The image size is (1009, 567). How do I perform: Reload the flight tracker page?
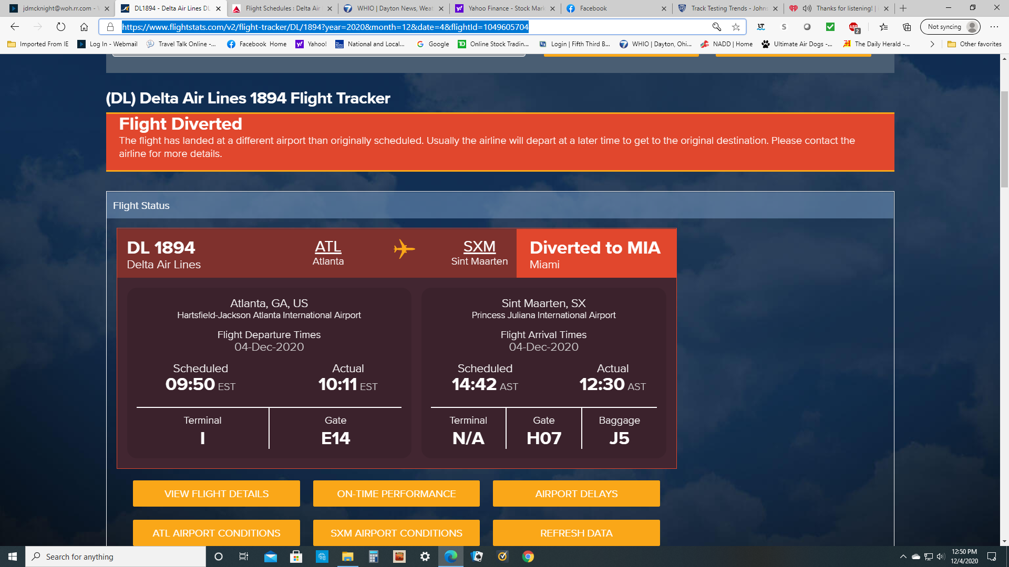tap(61, 27)
